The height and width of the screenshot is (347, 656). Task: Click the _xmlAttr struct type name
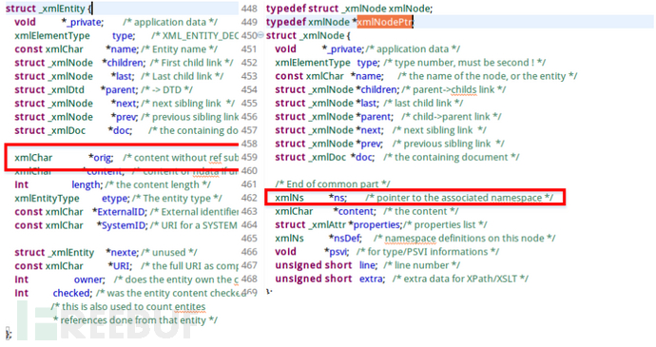328,224
